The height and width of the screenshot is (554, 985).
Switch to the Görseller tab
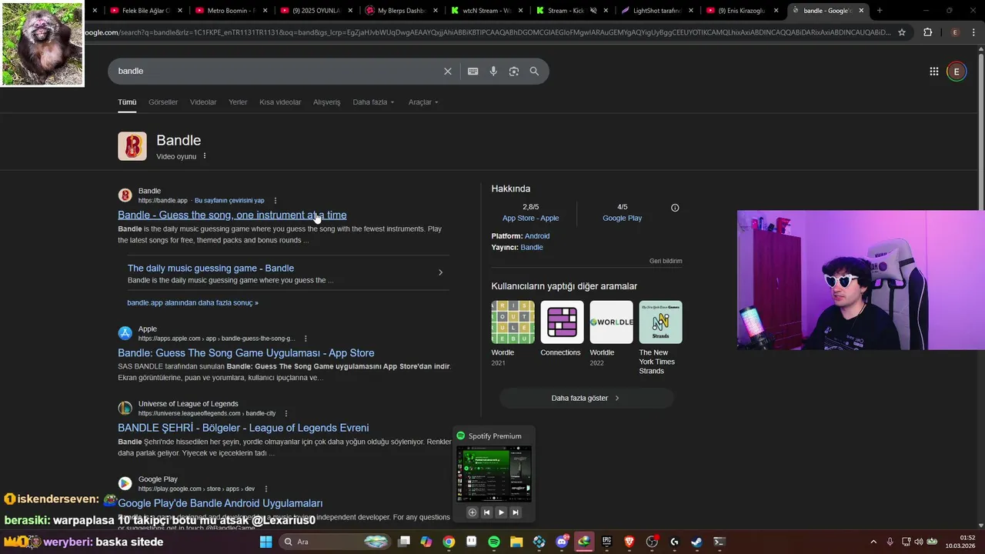coord(163,102)
